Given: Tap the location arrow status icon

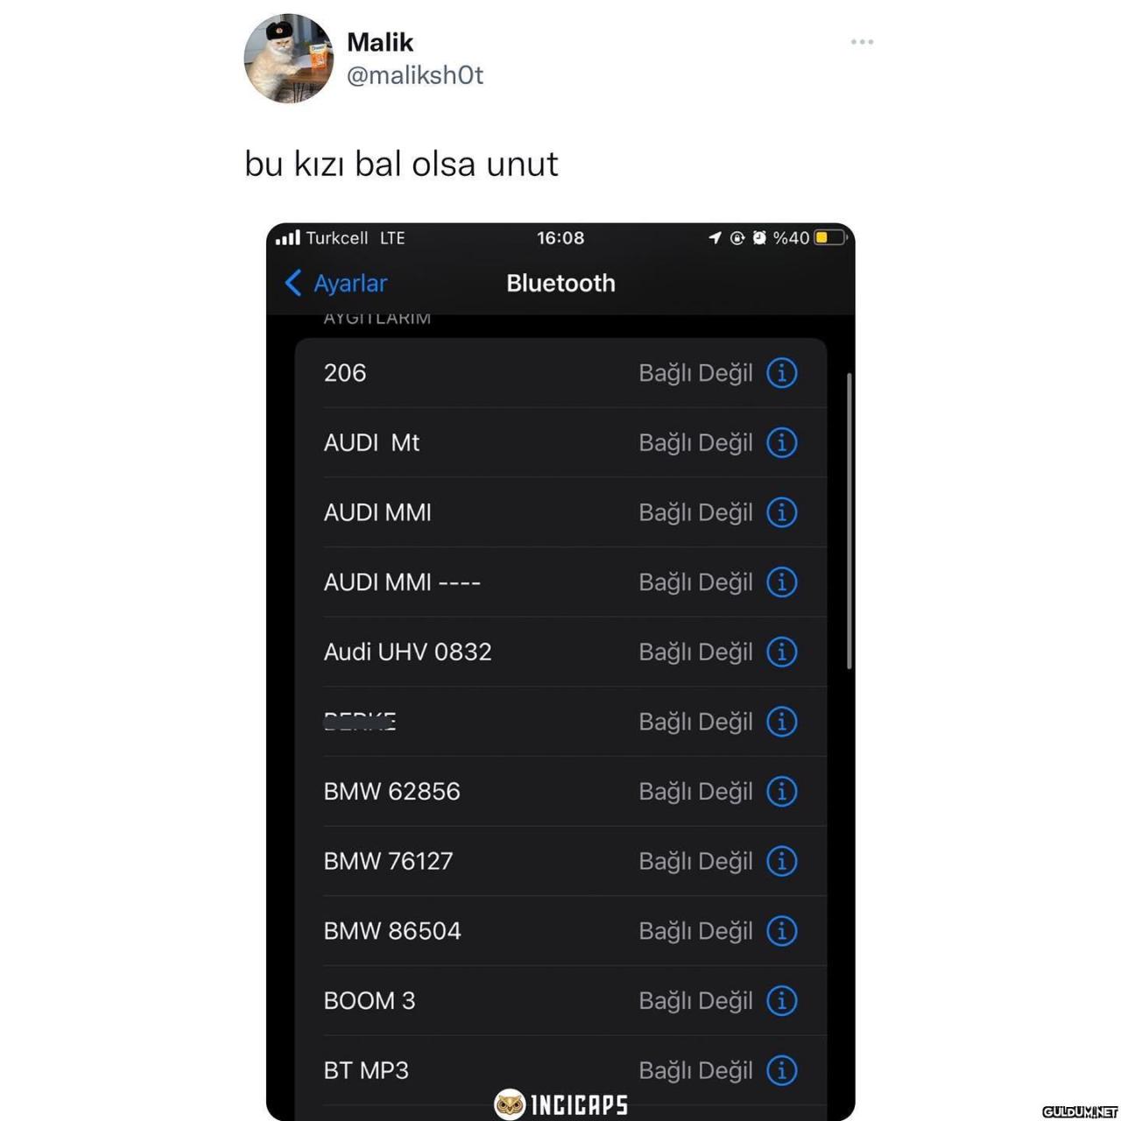Looking at the screenshot, I should [x=715, y=237].
